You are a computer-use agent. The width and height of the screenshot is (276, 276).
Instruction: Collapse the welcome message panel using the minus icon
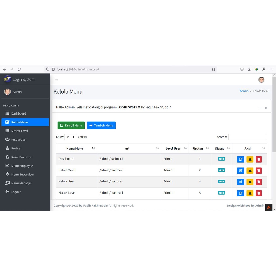[x=259, y=108]
